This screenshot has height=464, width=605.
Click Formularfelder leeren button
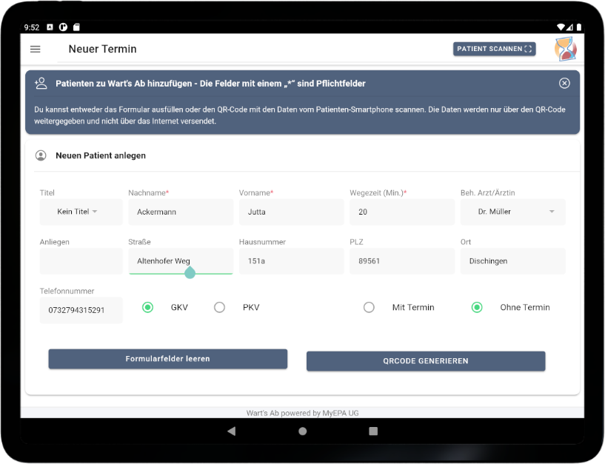pos(168,359)
